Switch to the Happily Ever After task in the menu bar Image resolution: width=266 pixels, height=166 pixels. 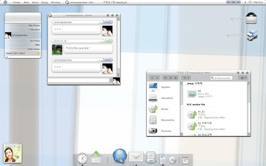tap(116, 2)
